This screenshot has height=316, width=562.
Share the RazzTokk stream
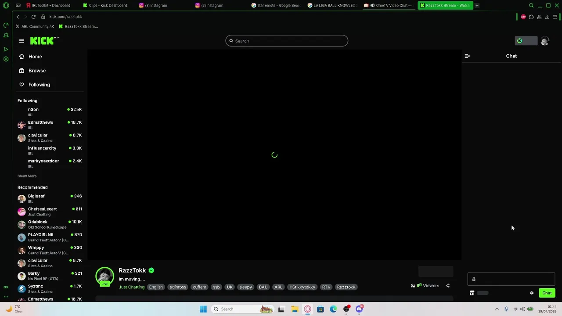[x=447, y=286]
